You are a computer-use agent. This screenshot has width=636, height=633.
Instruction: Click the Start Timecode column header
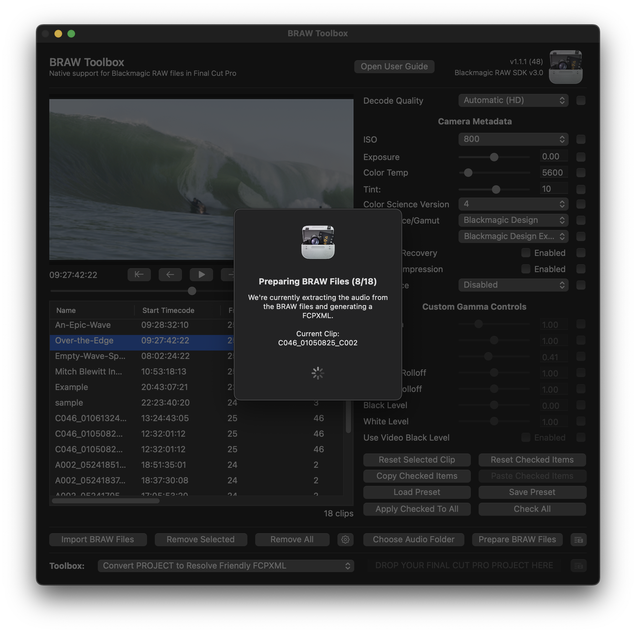[168, 310]
